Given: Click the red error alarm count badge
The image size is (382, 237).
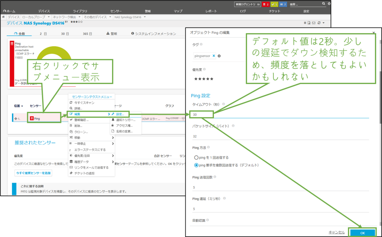Looking at the screenshot, I should [x=265, y=4].
